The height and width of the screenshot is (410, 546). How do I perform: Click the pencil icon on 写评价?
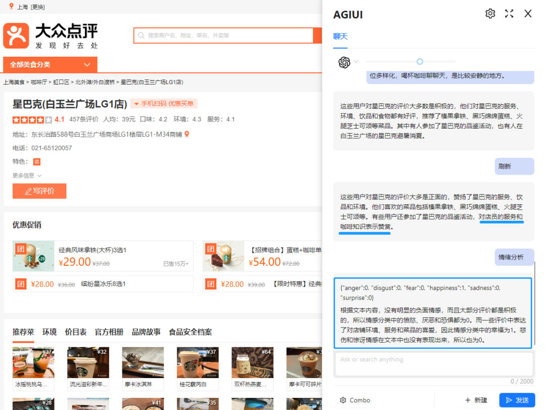28,191
